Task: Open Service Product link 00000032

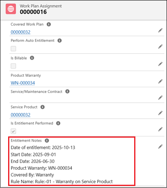Action: click(x=21, y=115)
